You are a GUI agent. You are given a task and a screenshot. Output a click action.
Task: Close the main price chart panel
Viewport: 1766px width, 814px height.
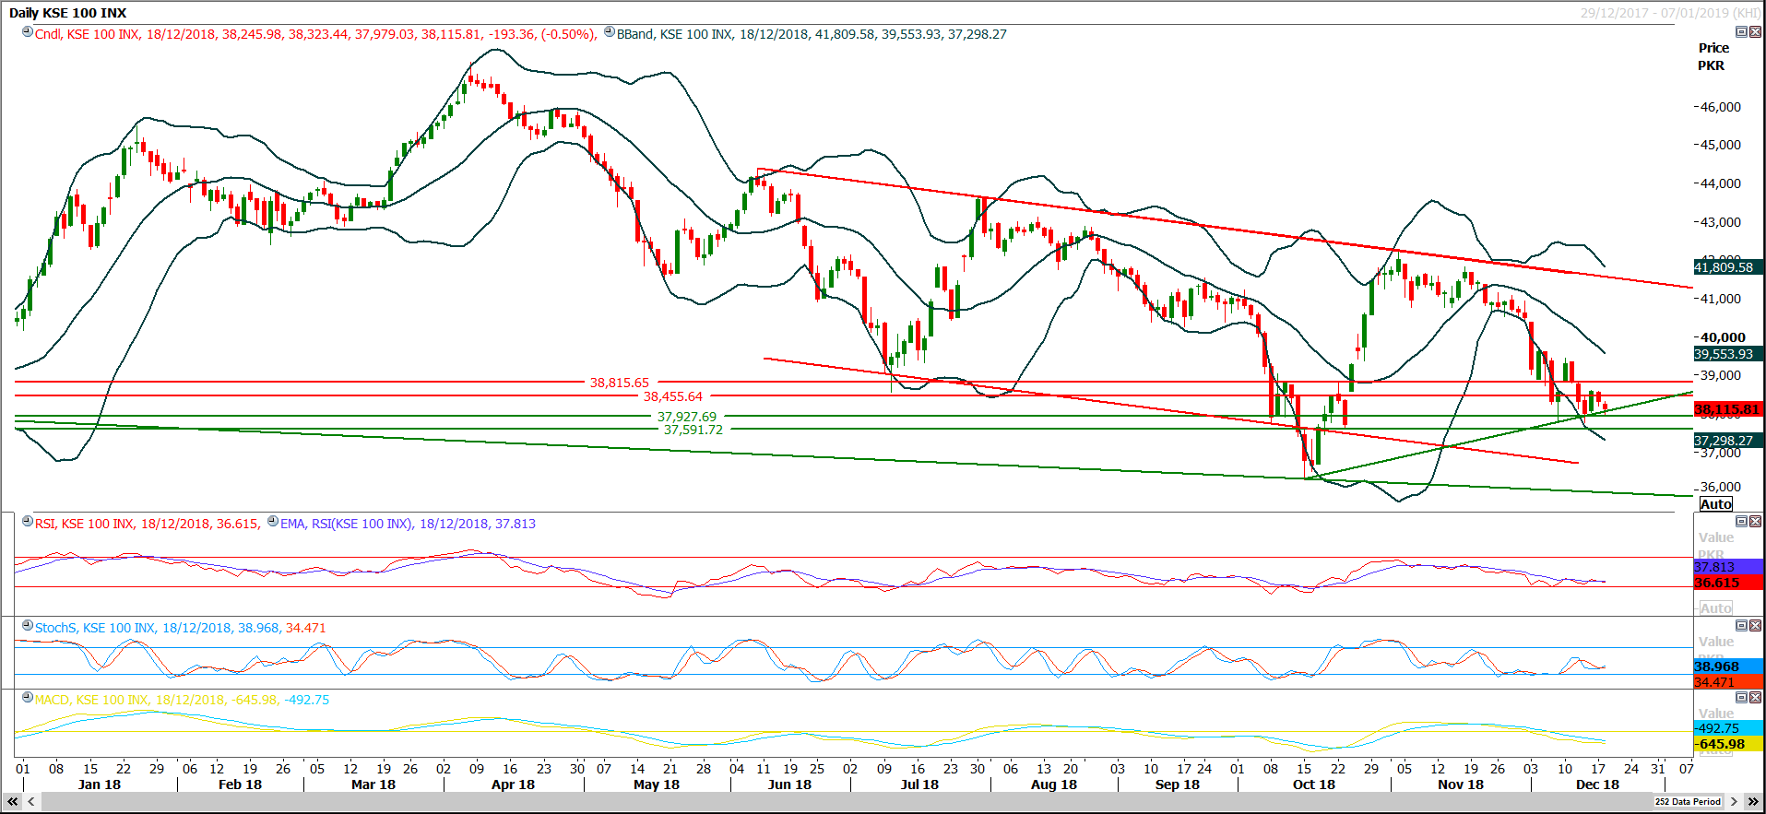(x=1755, y=32)
